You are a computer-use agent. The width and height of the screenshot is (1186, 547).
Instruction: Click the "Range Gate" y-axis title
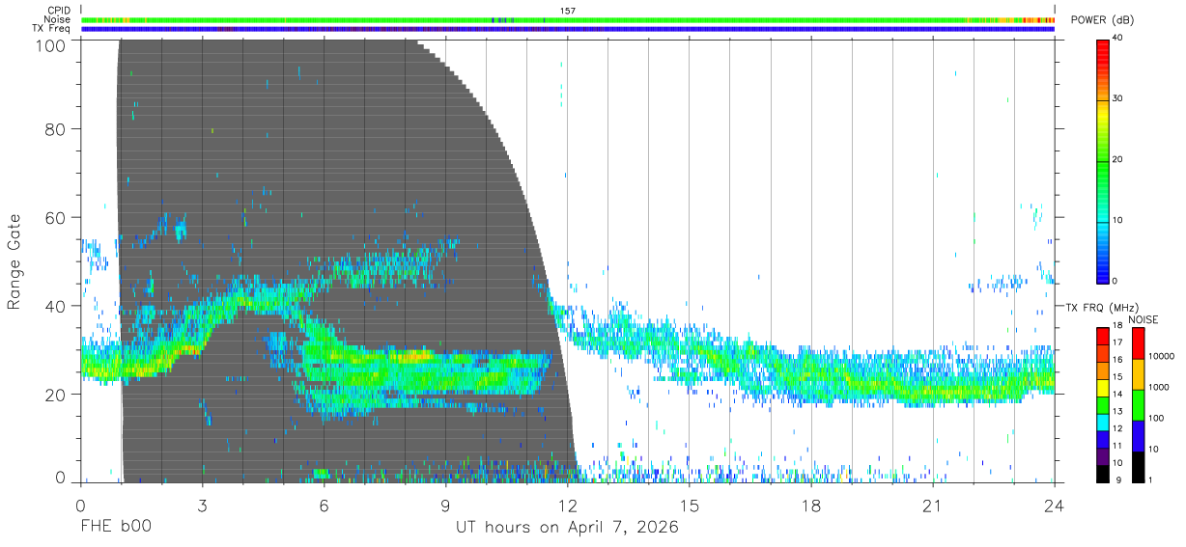(x=14, y=261)
